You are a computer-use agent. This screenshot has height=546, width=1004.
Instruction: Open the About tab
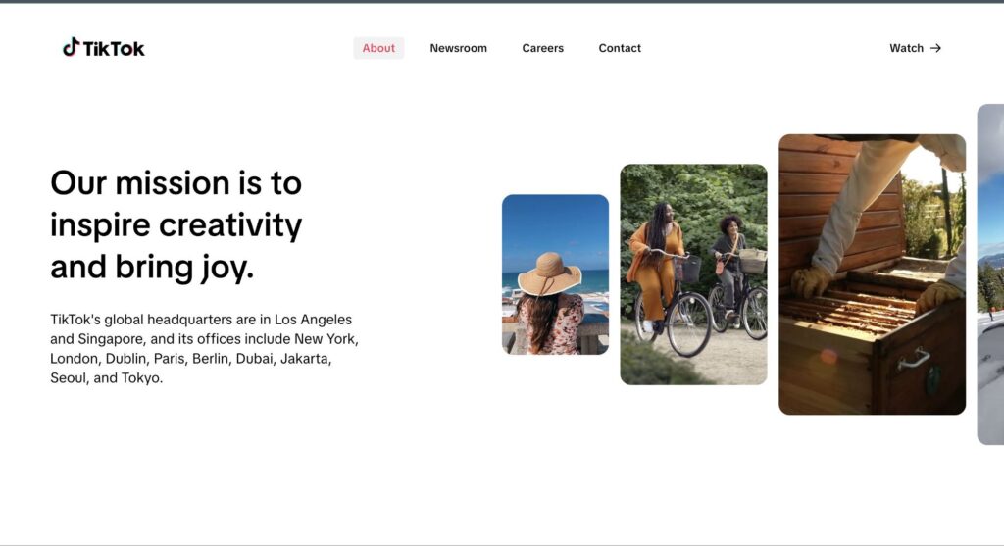tap(378, 48)
